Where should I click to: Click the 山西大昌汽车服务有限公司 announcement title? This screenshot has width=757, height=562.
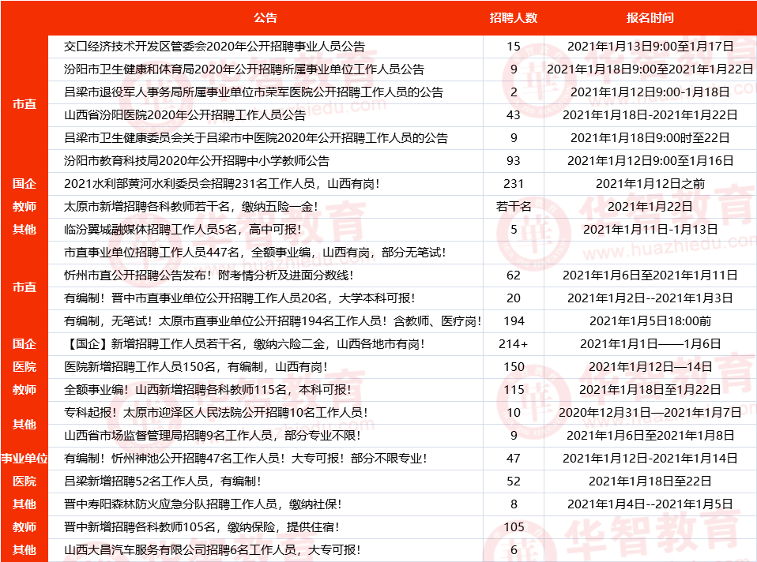click(212, 550)
